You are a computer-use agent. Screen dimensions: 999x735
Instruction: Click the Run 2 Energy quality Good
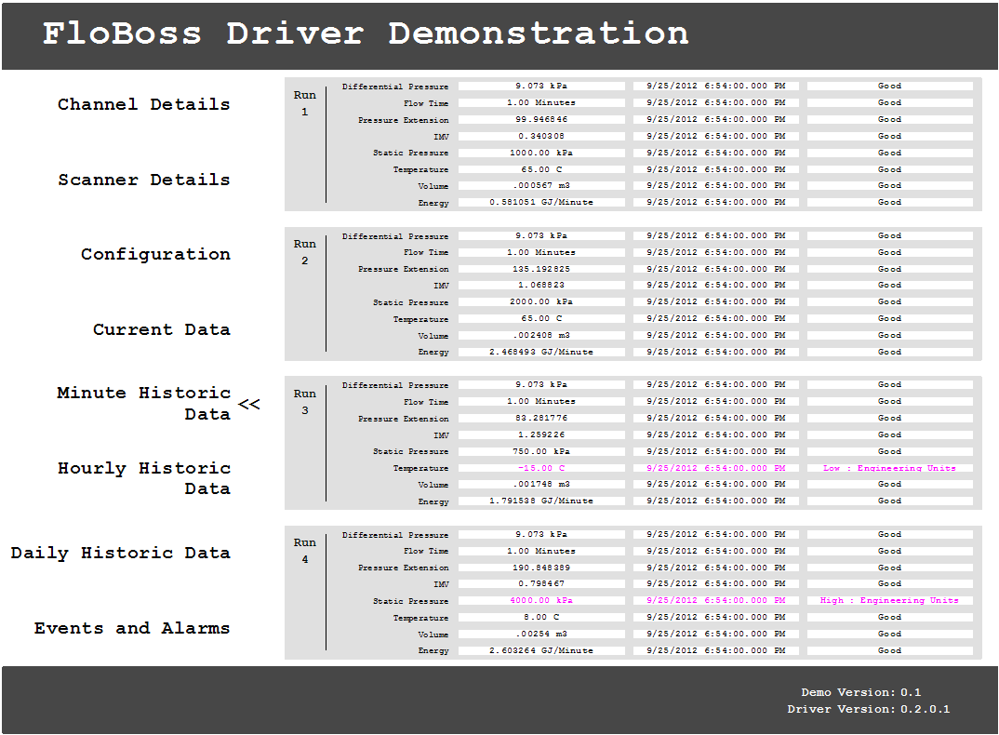tap(889, 352)
